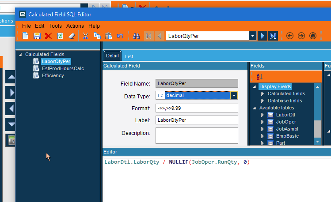Click Fields panel scroll up arrow
The width and height of the screenshot is (331, 202).
click(317, 87)
